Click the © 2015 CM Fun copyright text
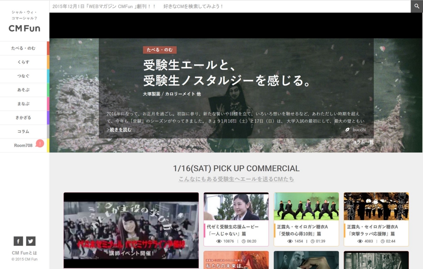Viewport: 423px width, 269px height. tap(24, 259)
